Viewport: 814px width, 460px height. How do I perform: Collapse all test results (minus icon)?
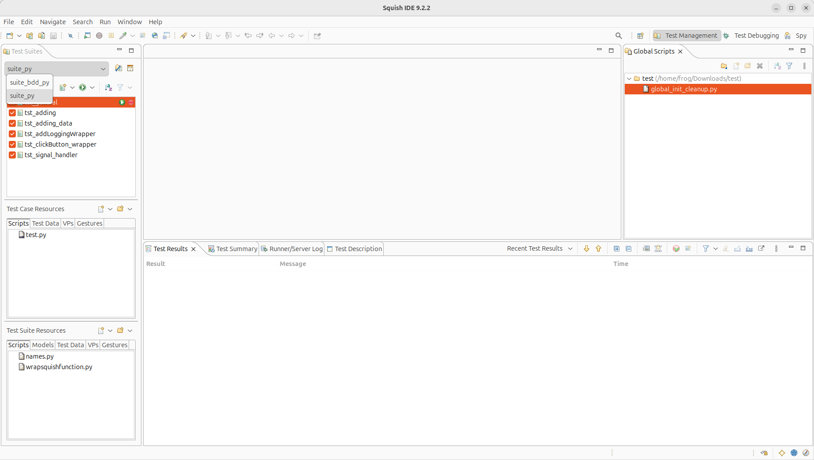629,248
